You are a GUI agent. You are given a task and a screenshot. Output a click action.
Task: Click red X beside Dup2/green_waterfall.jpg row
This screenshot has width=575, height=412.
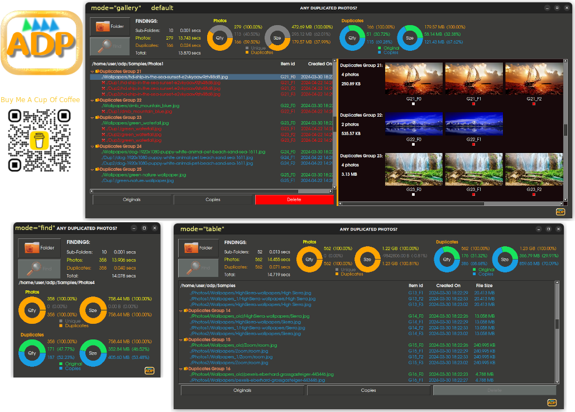[103, 135]
